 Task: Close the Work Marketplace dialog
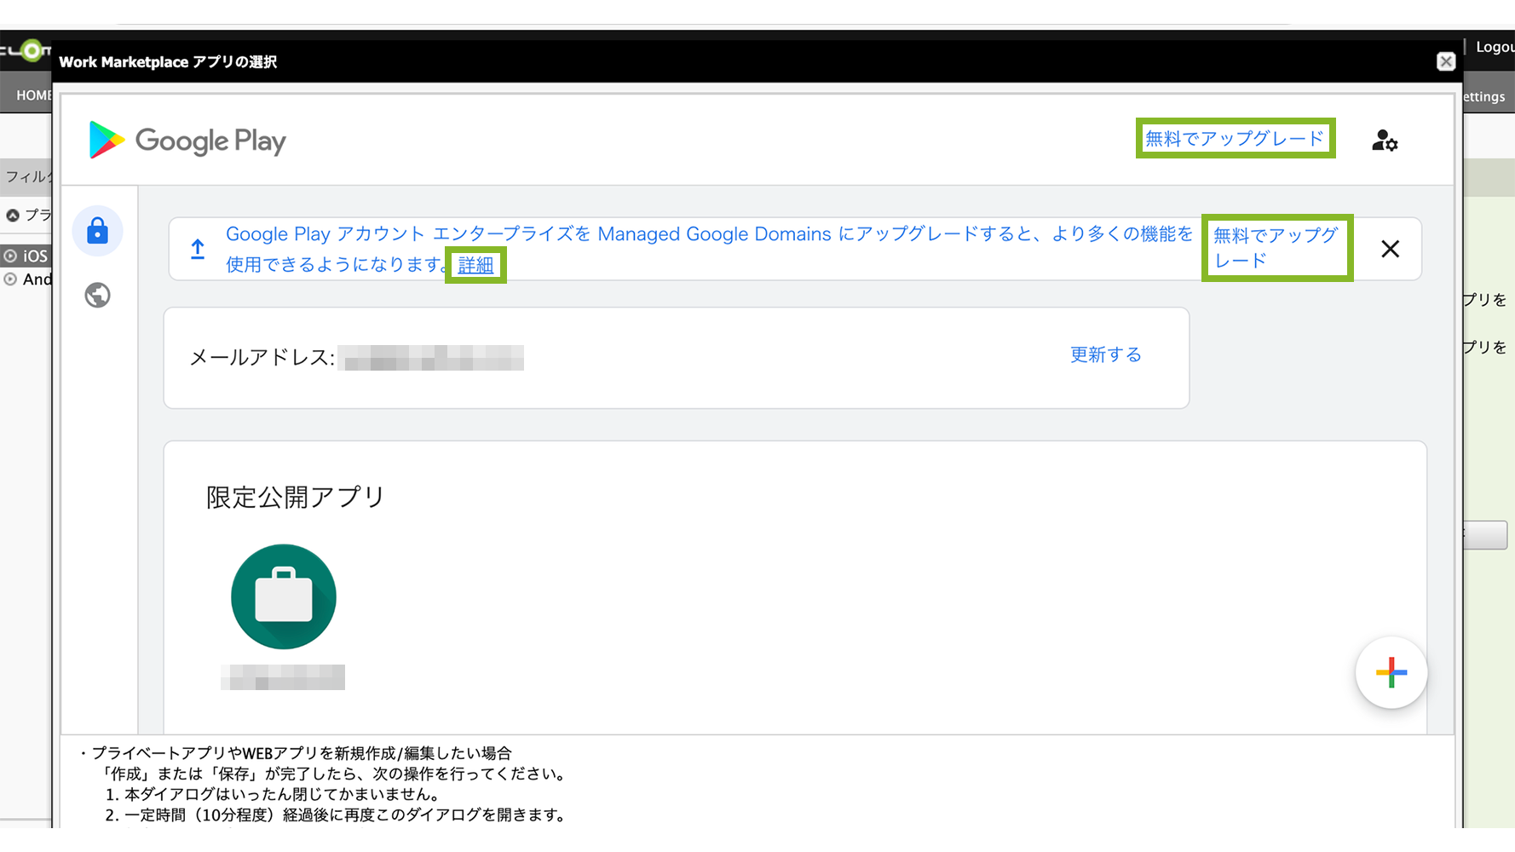(1445, 61)
